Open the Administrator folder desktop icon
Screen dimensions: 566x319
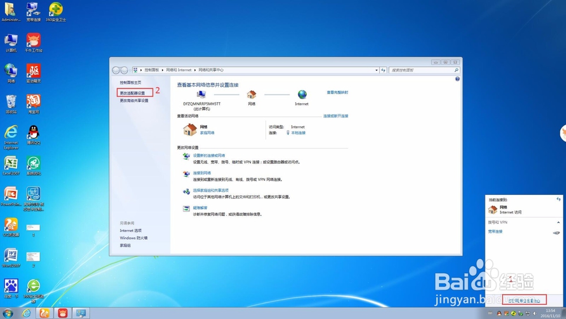[x=11, y=12]
